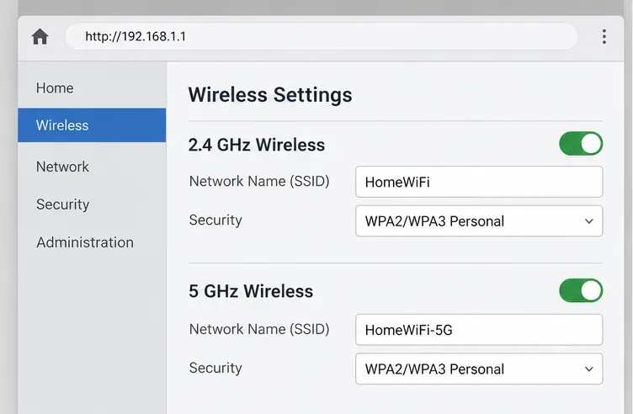This screenshot has height=414, width=633.
Task: Click the address bar showing http://192.168.1.1
Action: (322, 36)
